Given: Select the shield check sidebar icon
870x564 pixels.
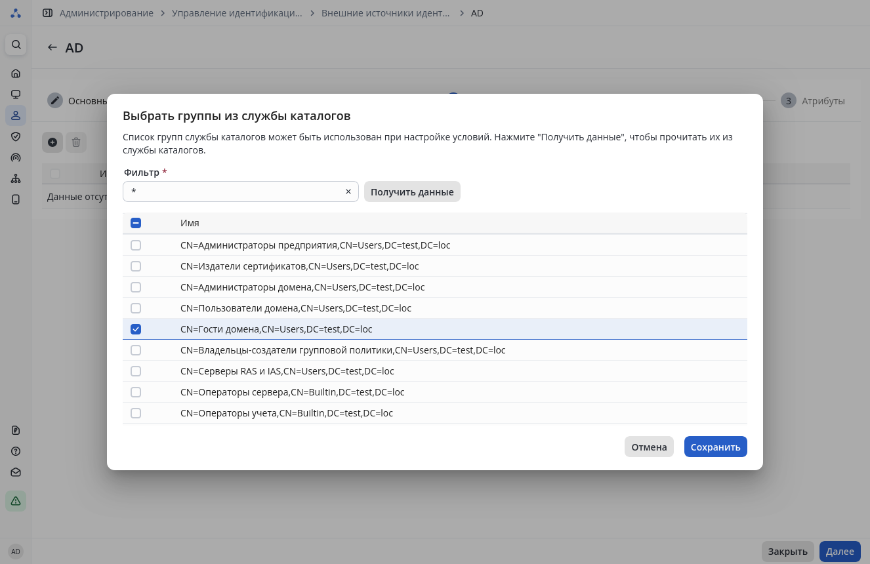Looking at the screenshot, I should (x=16, y=136).
